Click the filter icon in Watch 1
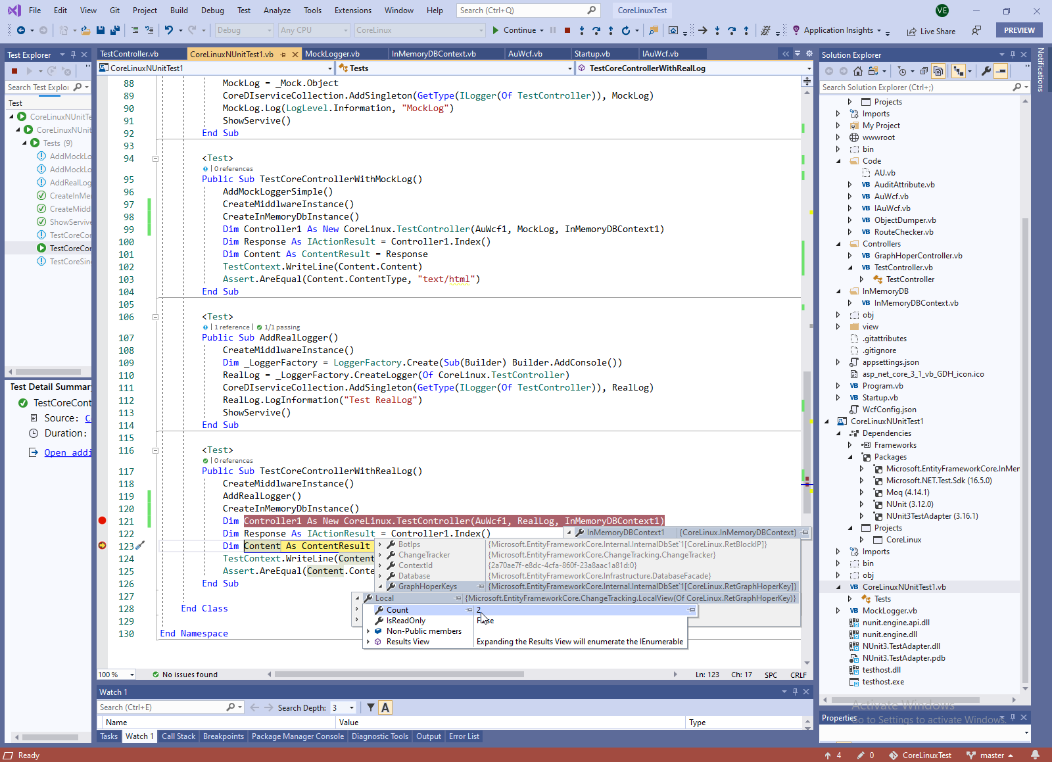Viewport: 1052px width, 762px height. point(371,707)
